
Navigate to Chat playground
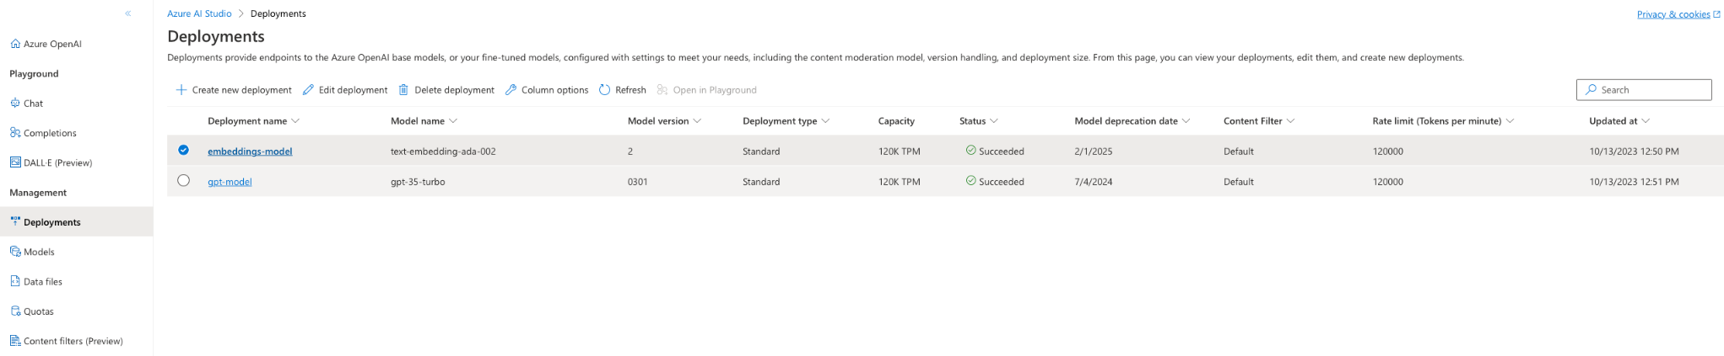[33, 104]
